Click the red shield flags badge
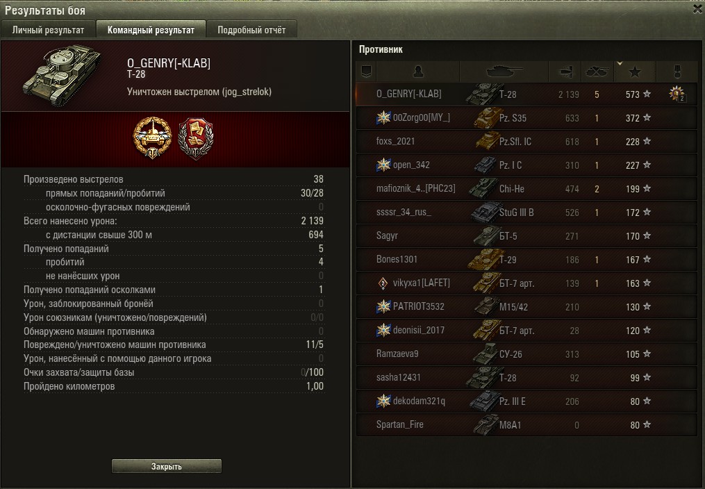Screen dimensions: 705x489 pos(196,138)
